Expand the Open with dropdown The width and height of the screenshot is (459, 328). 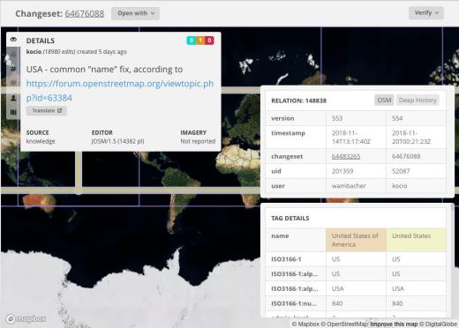point(135,13)
